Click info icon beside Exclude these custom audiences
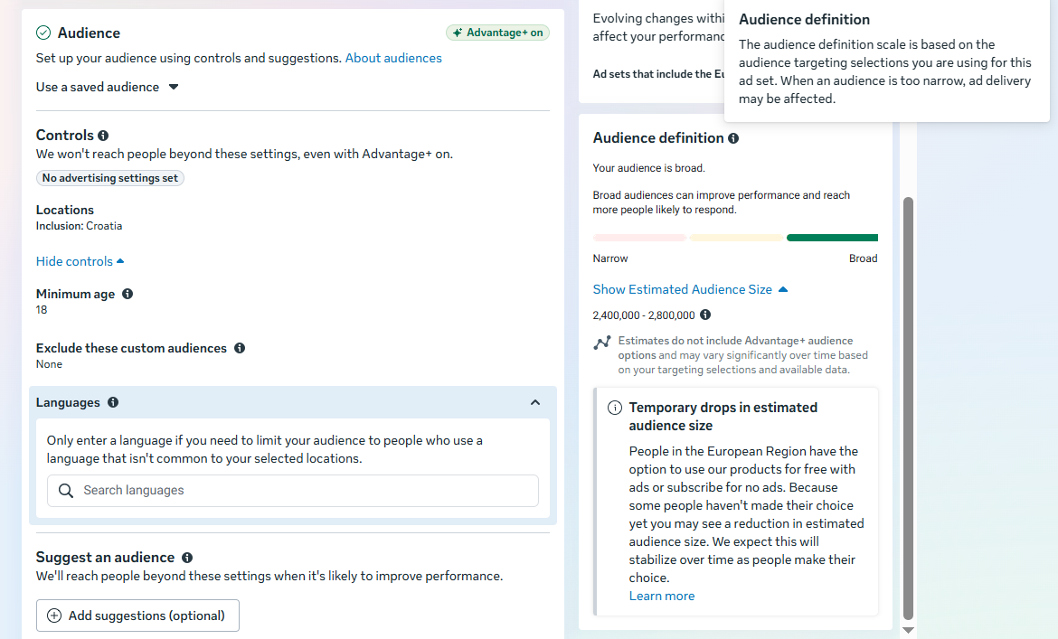The height and width of the screenshot is (639, 1058). [x=240, y=348]
